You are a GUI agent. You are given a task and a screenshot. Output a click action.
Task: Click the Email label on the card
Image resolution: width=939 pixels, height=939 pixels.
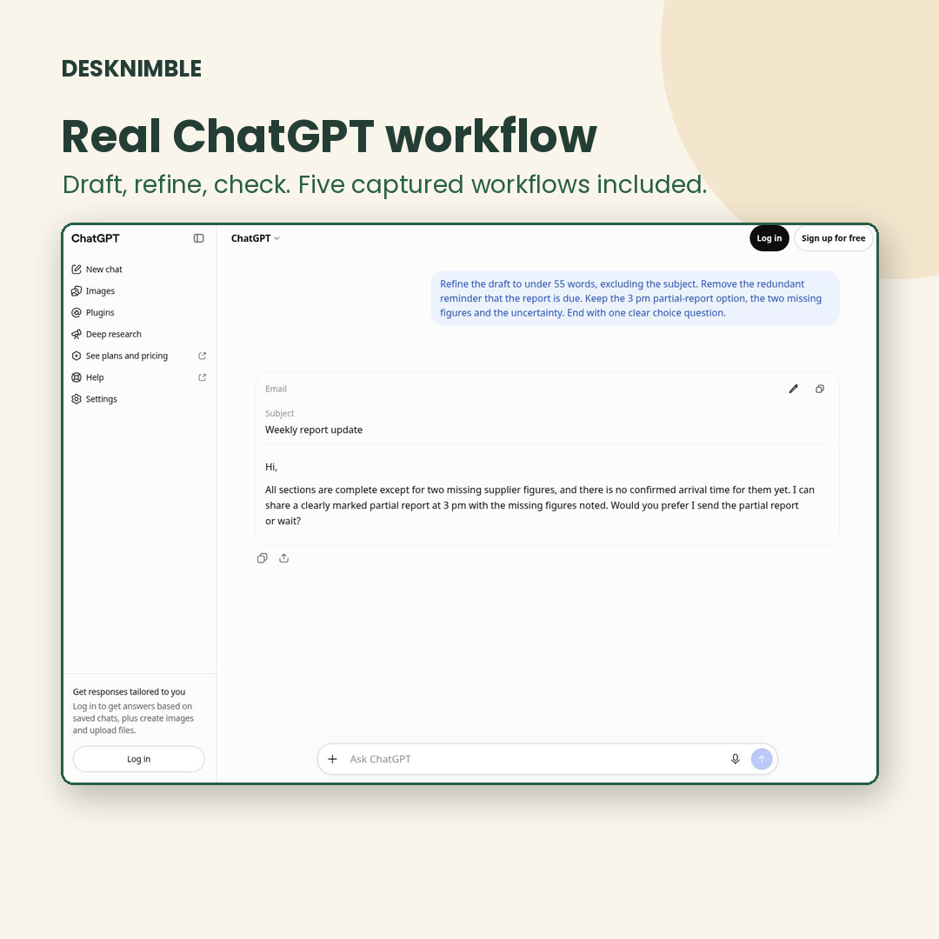click(x=276, y=389)
